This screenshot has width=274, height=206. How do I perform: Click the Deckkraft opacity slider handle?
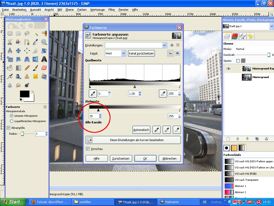point(269,55)
